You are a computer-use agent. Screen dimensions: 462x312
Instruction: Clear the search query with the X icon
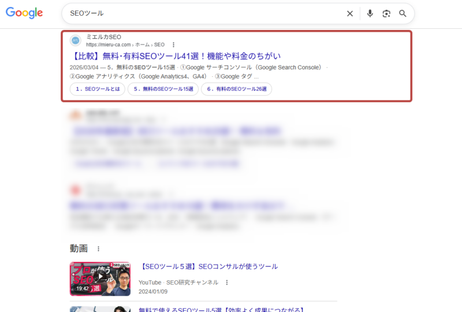point(349,13)
